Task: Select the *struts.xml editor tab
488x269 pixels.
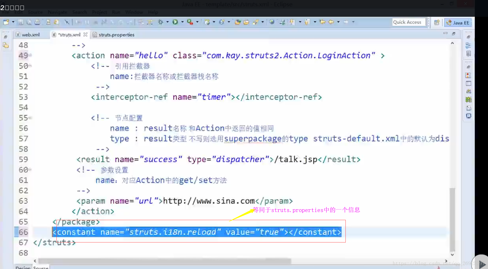Action: click(x=70, y=35)
